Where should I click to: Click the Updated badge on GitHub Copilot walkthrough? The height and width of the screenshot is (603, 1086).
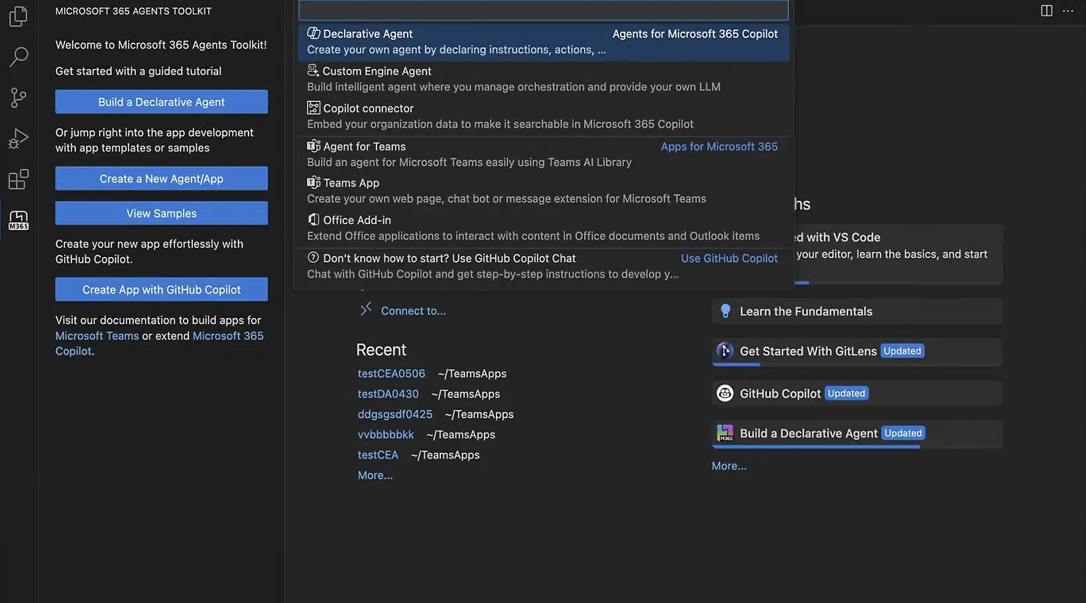pos(846,393)
